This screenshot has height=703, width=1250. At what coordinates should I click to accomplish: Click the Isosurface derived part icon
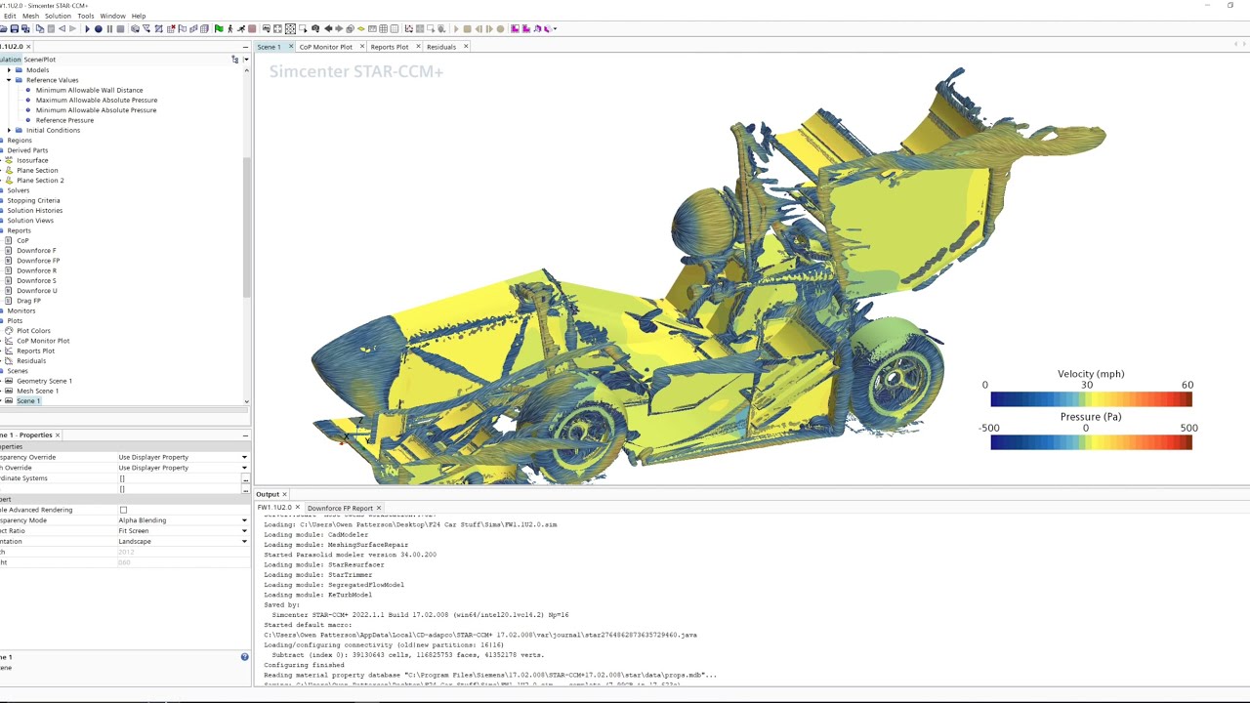click(x=9, y=160)
